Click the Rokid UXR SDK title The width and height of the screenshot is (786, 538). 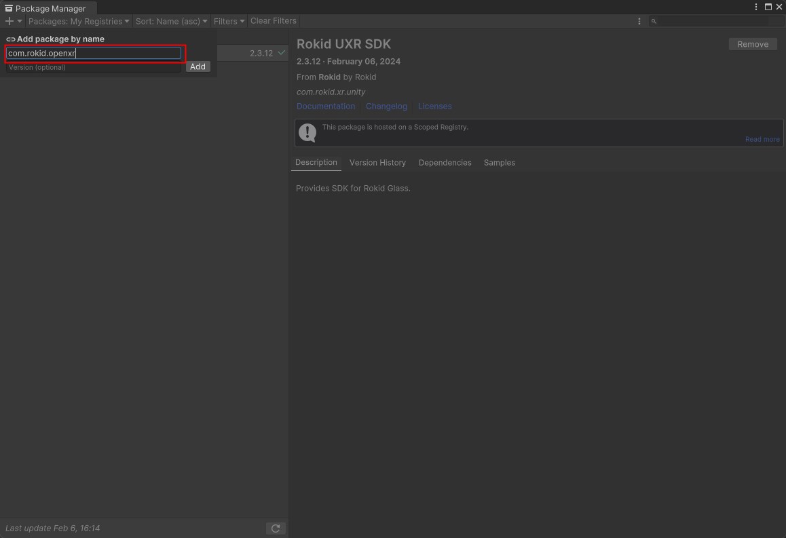[343, 44]
